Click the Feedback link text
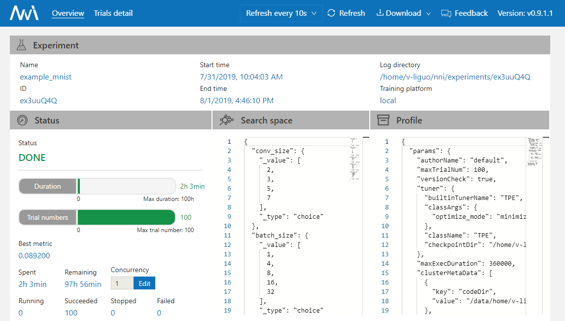 471,13
